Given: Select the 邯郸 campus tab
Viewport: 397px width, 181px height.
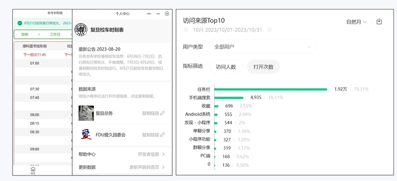Looking at the screenshot, I should pyautogui.click(x=25, y=34).
